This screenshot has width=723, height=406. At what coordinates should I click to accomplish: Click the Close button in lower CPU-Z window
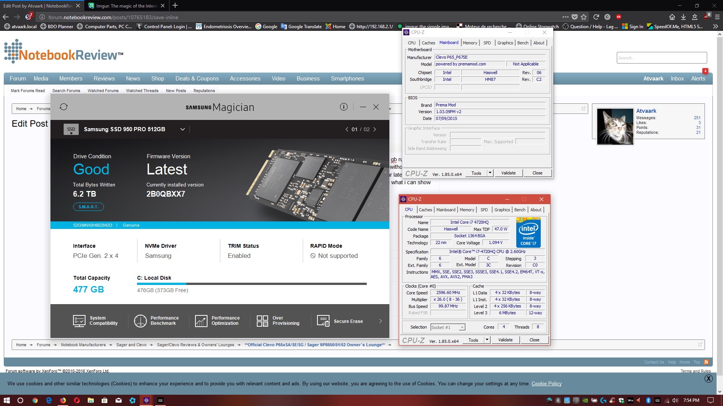(x=534, y=340)
